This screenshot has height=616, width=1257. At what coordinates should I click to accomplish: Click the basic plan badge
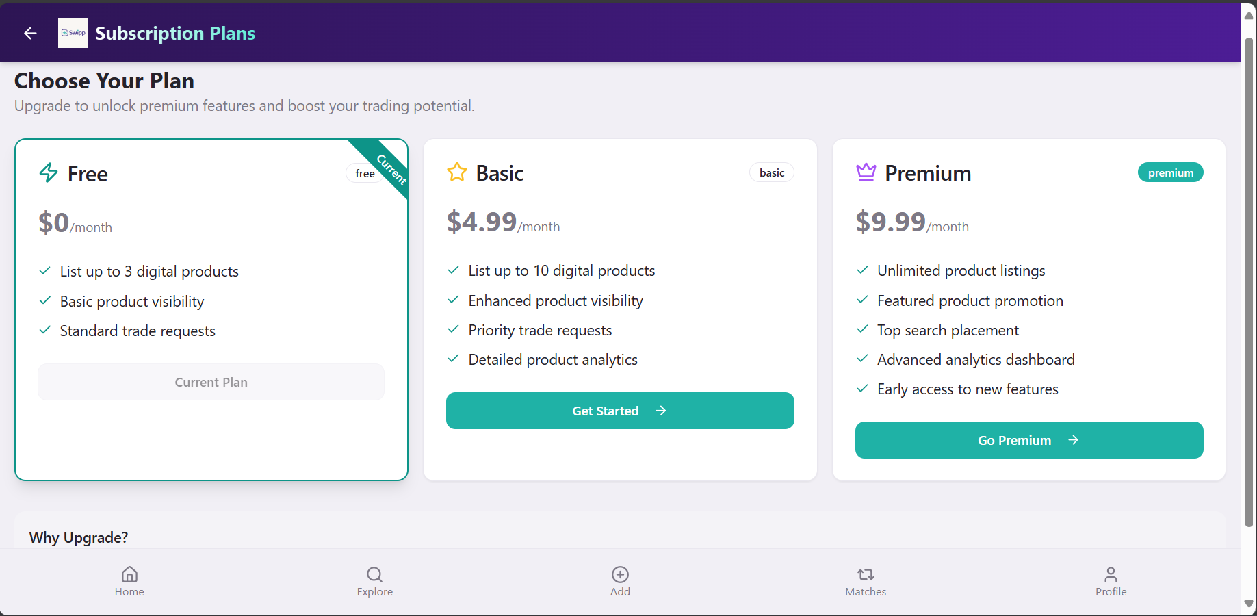(x=772, y=172)
